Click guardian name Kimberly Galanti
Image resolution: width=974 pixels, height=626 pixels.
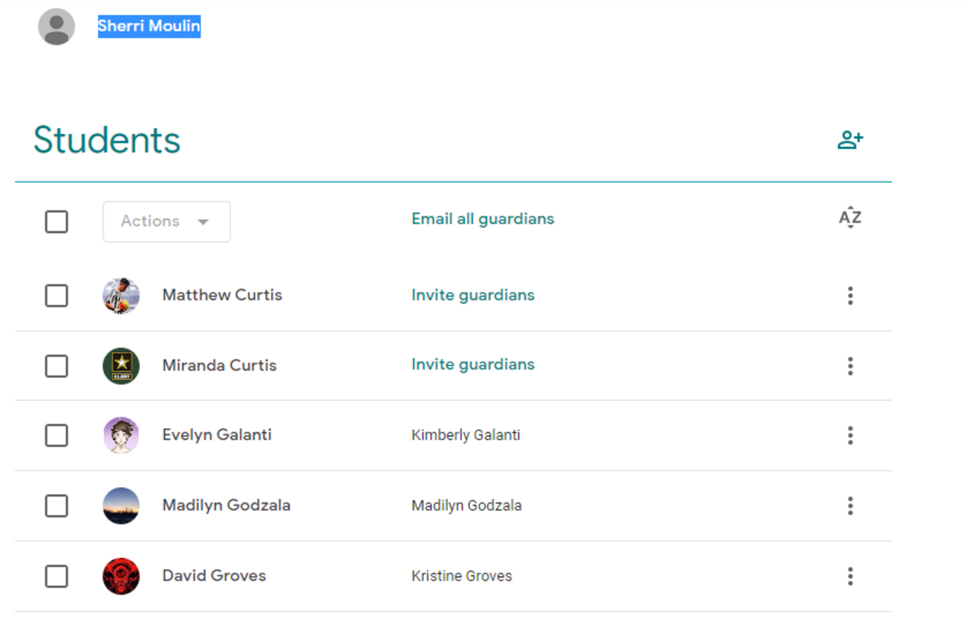point(465,435)
